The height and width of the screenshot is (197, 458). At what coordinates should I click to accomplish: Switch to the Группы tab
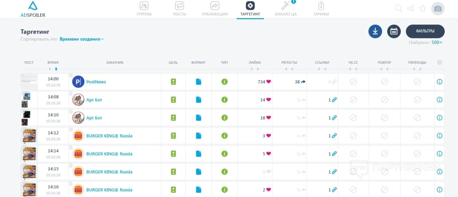click(144, 9)
